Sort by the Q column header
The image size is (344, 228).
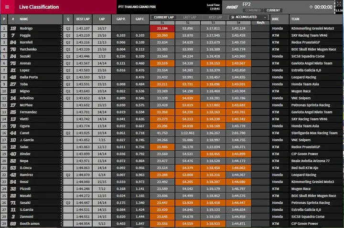point(68,19)
